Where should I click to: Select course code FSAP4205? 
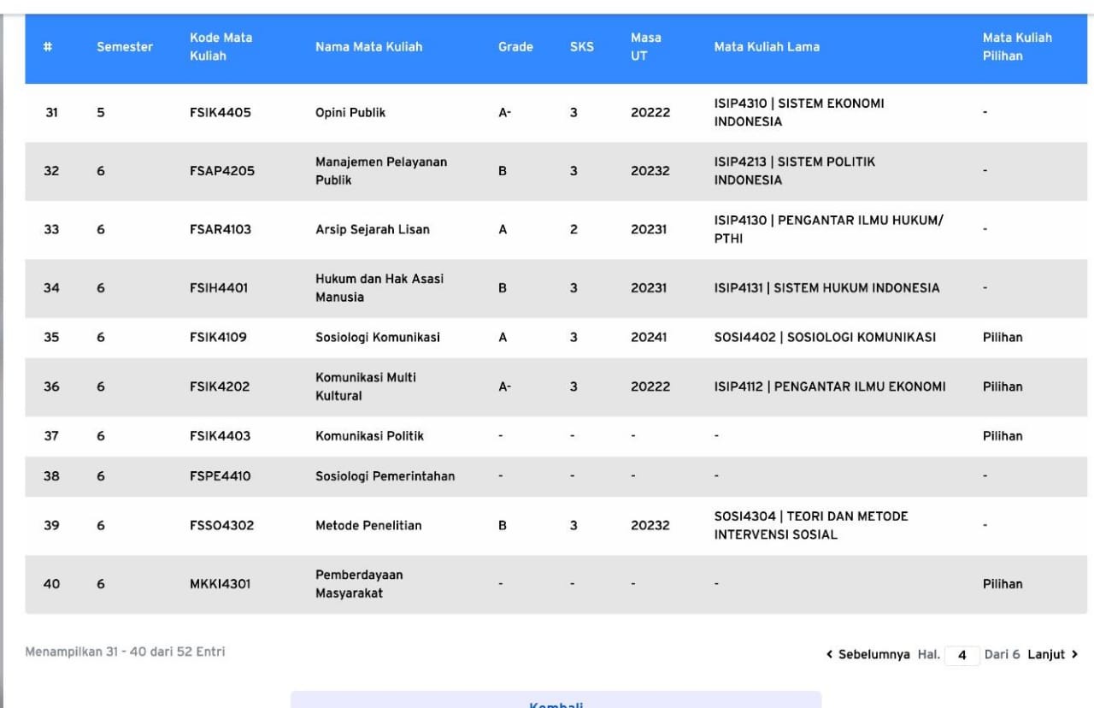(x=222, y=171)
